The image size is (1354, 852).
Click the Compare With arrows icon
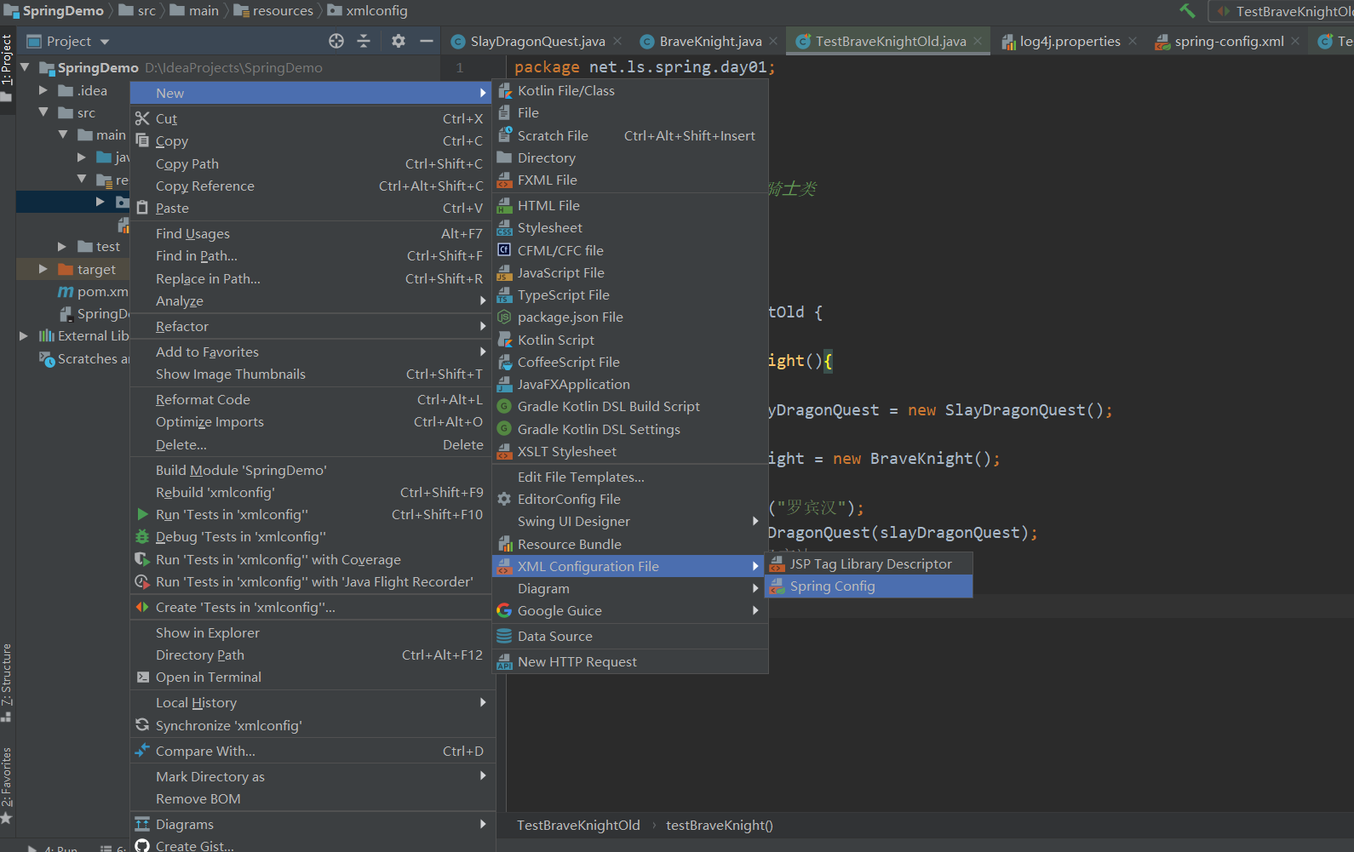(x=142, y=751)
